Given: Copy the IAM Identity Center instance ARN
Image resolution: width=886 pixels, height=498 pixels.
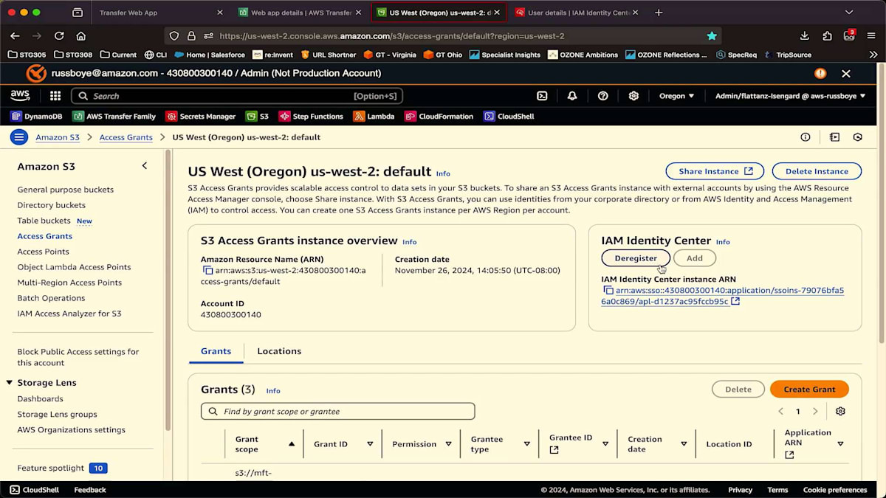Looking at the screenshot, I should click(608, 291).
